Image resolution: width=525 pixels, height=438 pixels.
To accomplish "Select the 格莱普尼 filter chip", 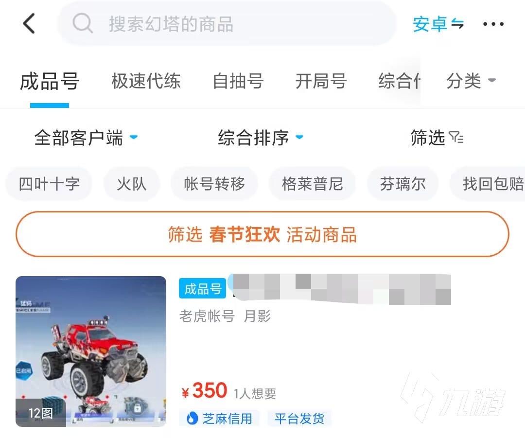I will [x=313, y=184].
